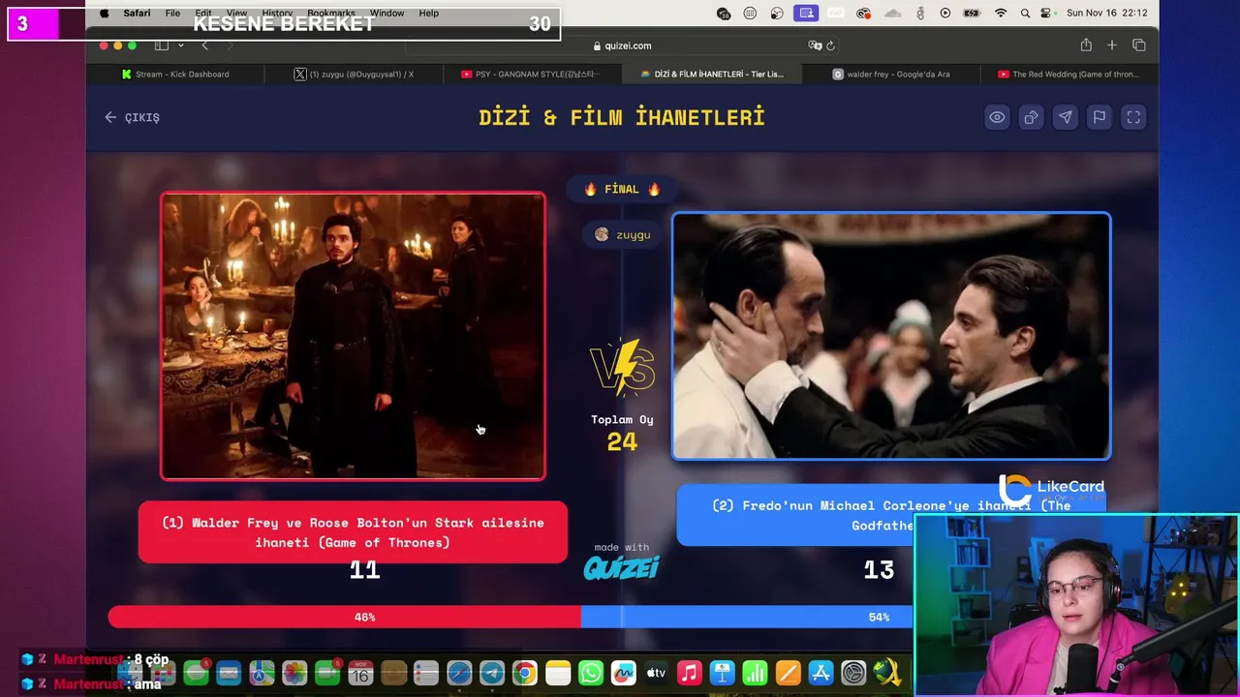Click the translate icon in address bar
1240x697 pixels.
[815, 45]
